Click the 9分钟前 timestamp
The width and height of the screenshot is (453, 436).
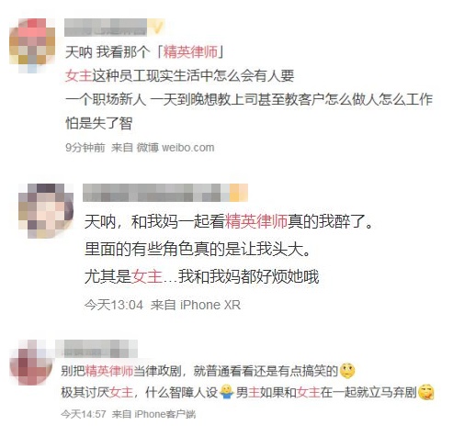coord(85,148)
